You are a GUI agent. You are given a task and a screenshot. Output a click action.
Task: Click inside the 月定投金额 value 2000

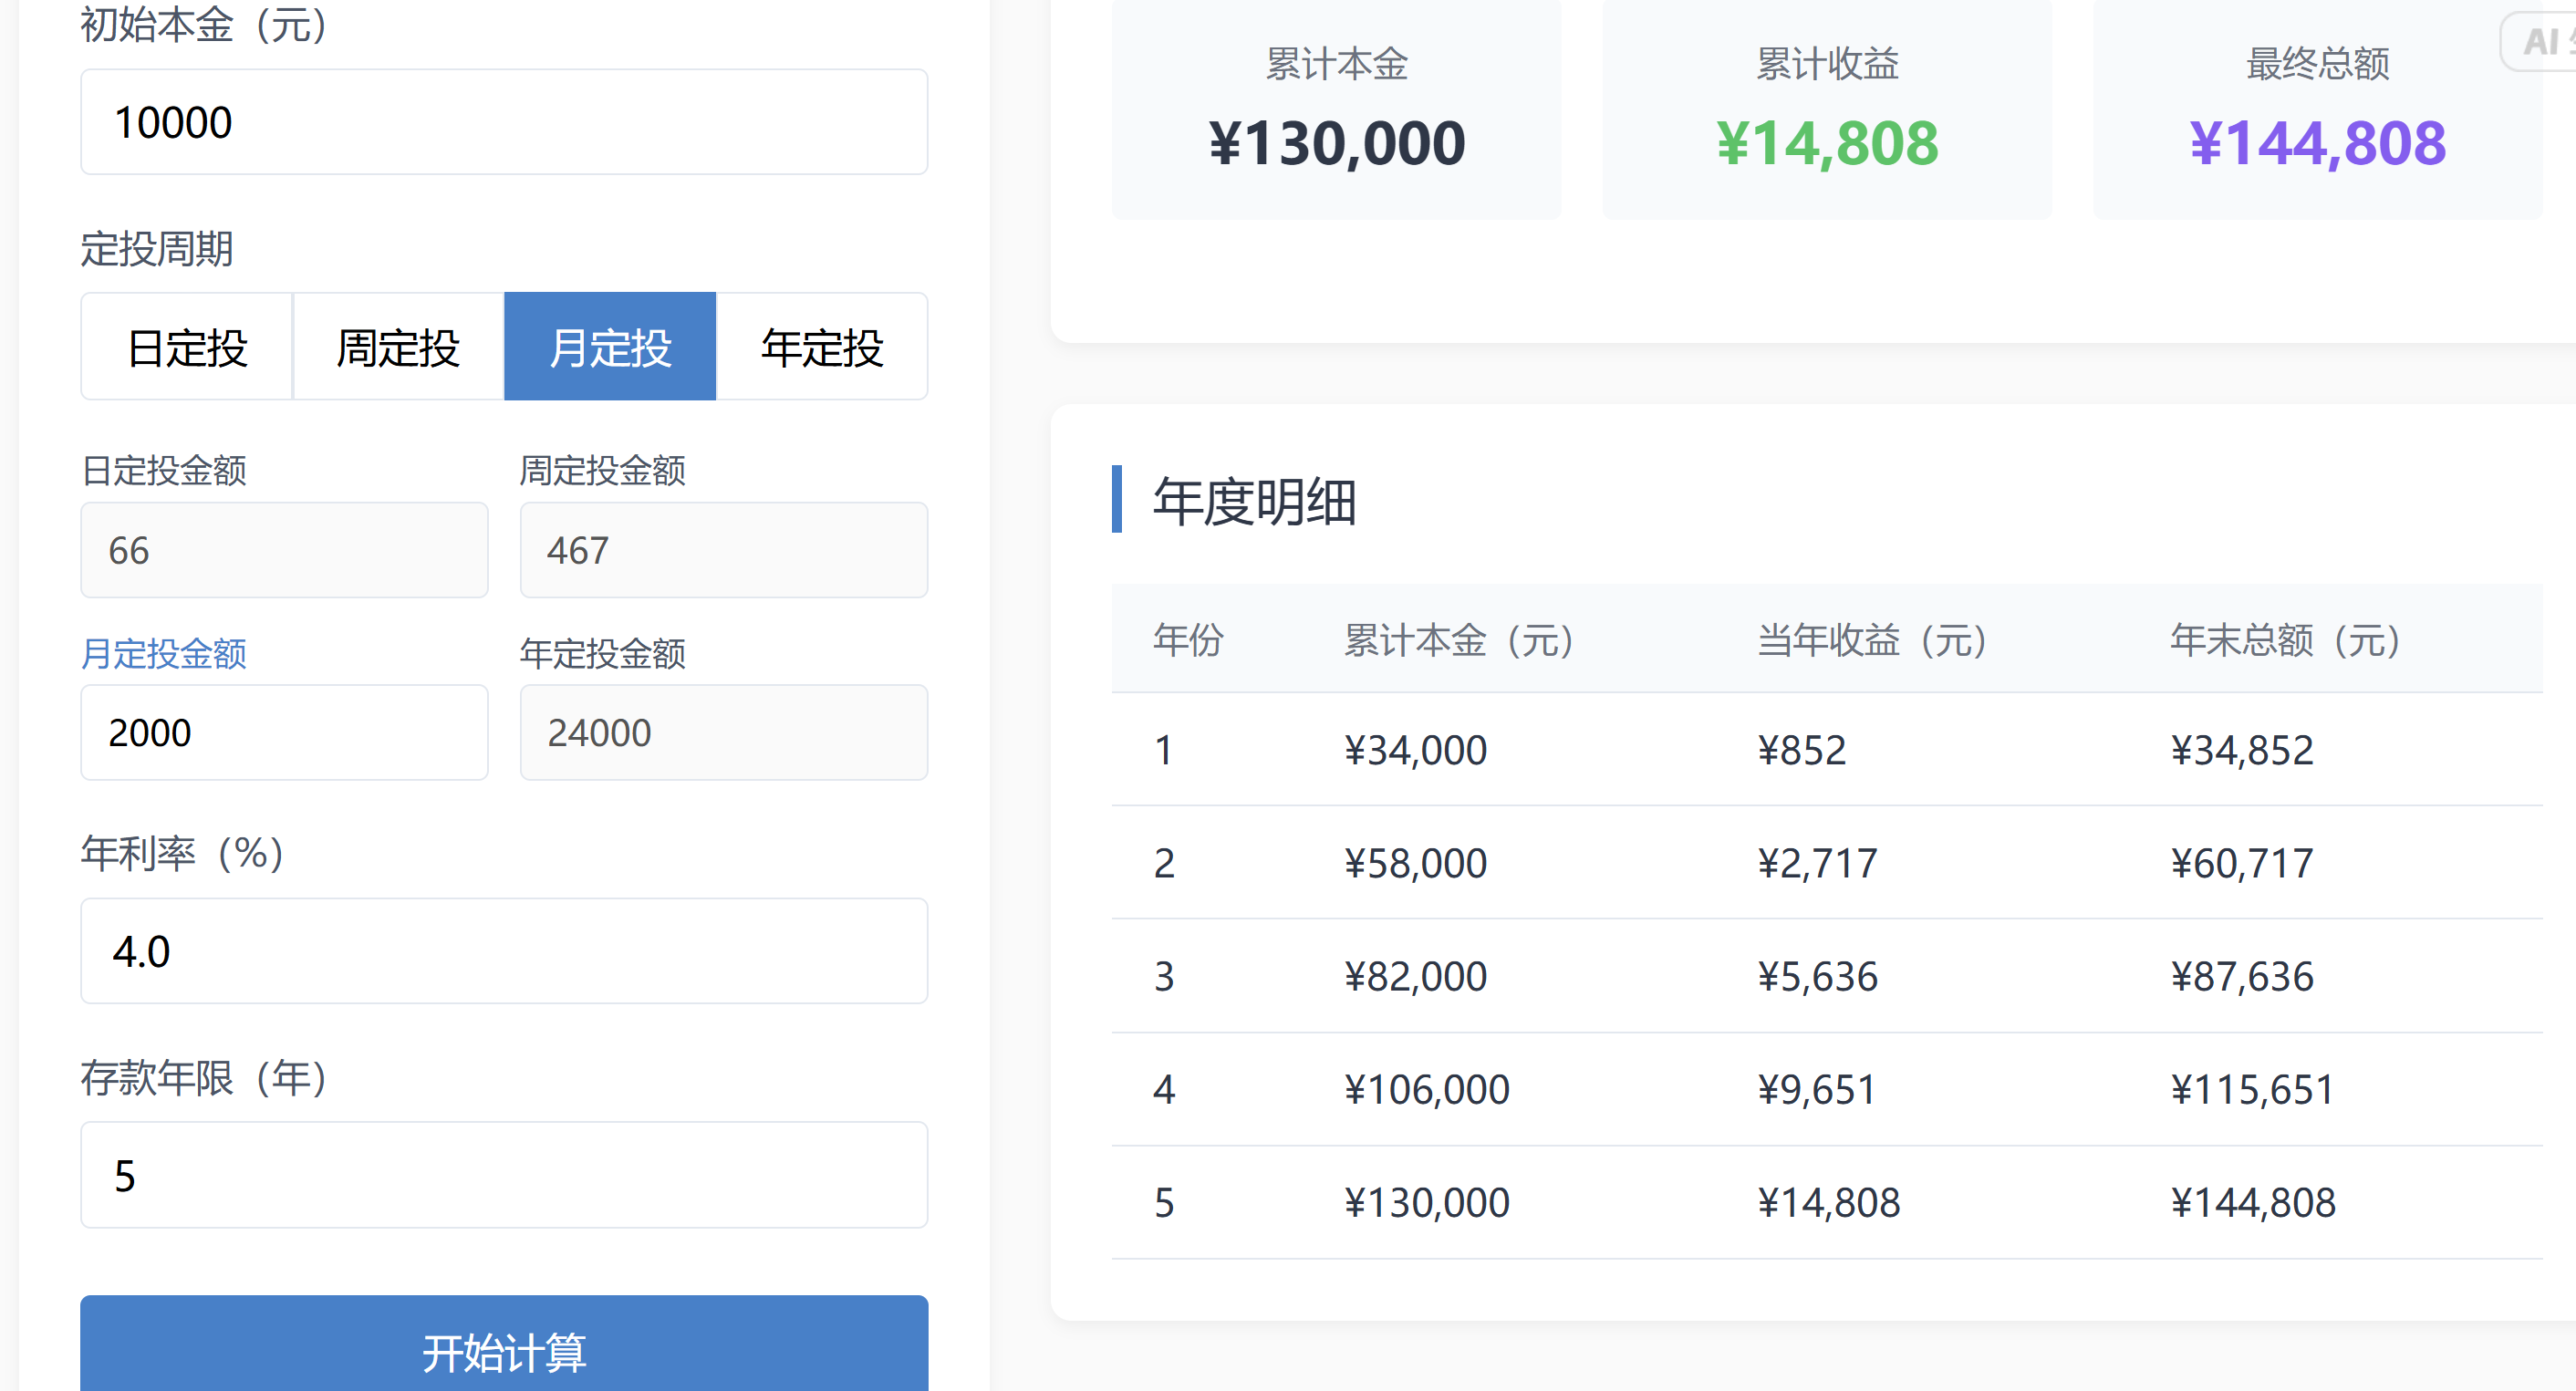tap(284, 732)
